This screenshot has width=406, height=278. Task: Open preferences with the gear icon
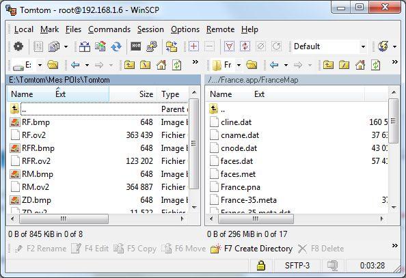pos(18,46)
